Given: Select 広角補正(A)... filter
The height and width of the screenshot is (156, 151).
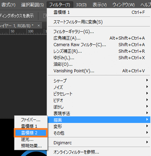Looking at the screenshot, I should 99,38.
